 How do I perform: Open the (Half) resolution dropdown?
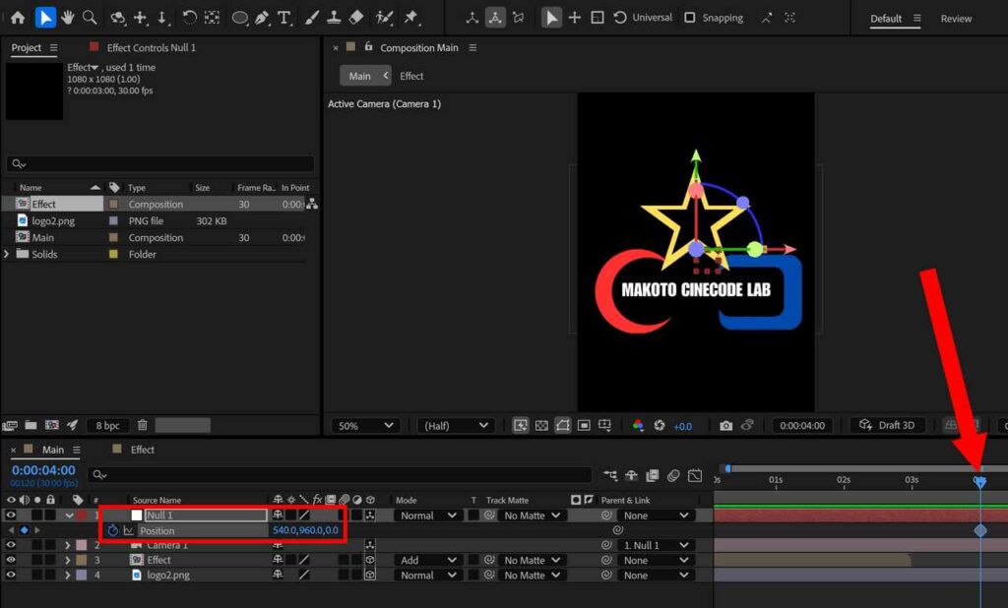[455, 425]
